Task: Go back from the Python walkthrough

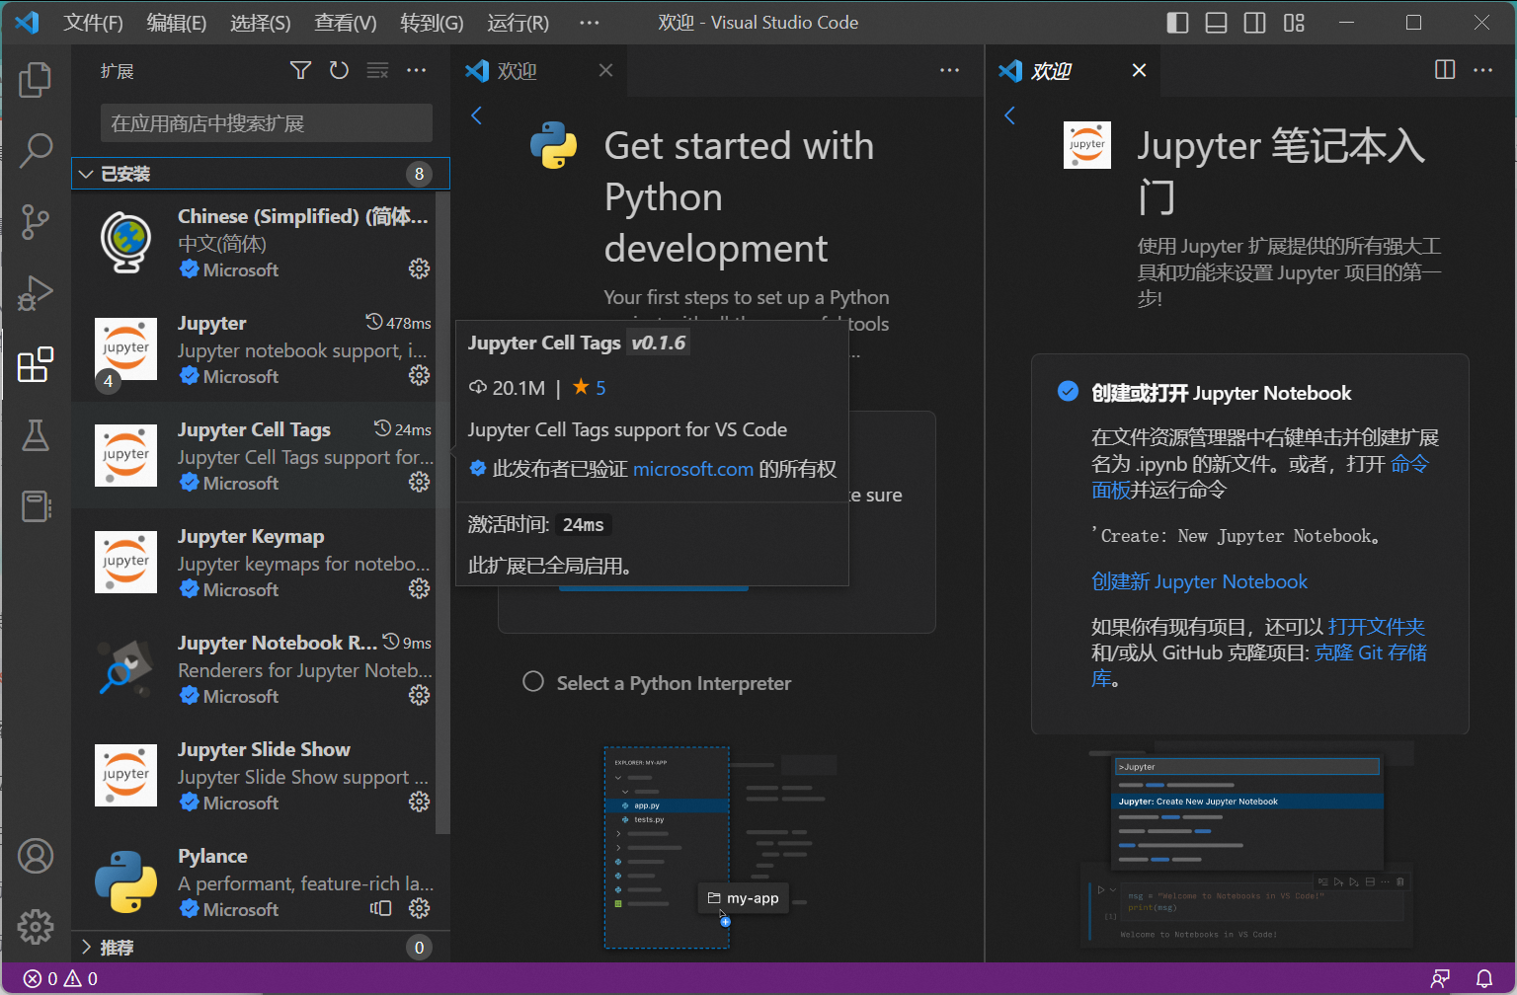Action: [x=477, y=115]
